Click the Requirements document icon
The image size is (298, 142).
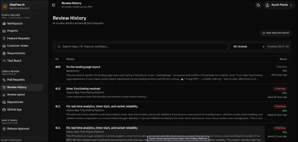coord(4,53)
